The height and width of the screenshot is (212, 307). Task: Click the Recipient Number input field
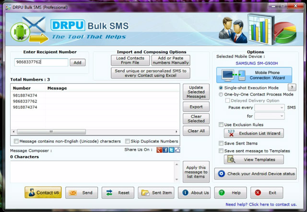pos(41,62)
